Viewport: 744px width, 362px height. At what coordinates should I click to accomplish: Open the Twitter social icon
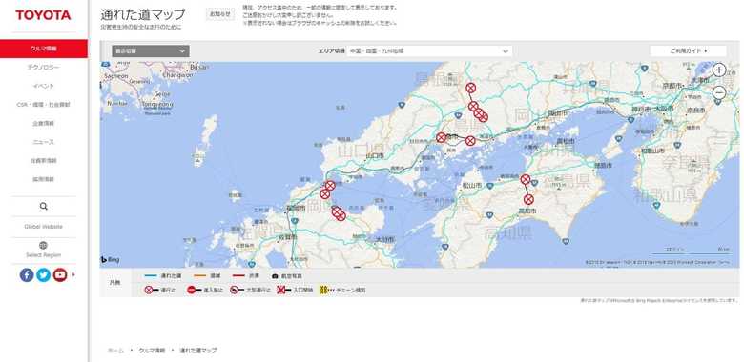point(43,274)
